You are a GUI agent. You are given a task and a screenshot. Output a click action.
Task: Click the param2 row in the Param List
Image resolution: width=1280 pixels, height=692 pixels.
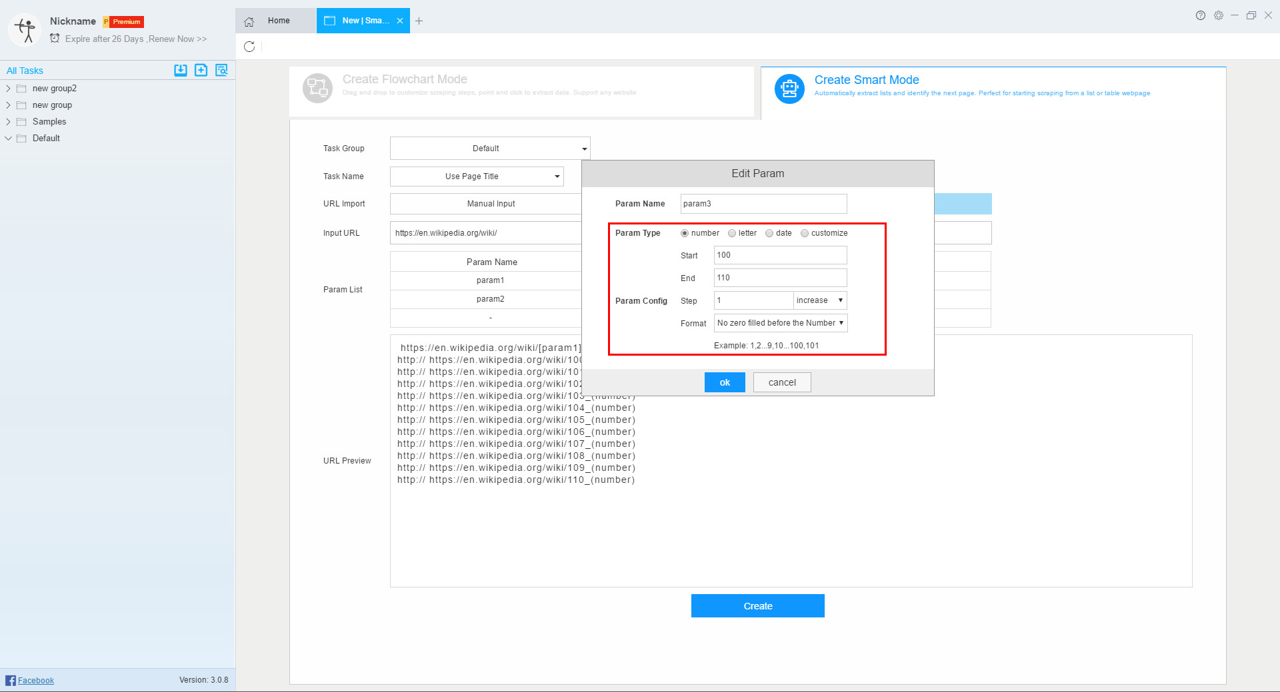(491, 298)
